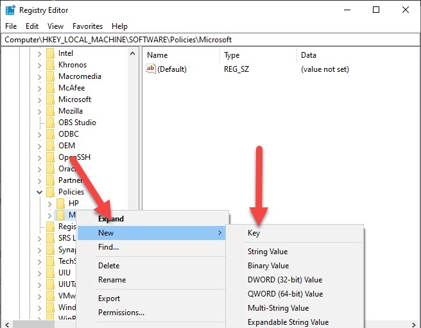
Task: Select the Khronos folder icon
Action: 50,65
